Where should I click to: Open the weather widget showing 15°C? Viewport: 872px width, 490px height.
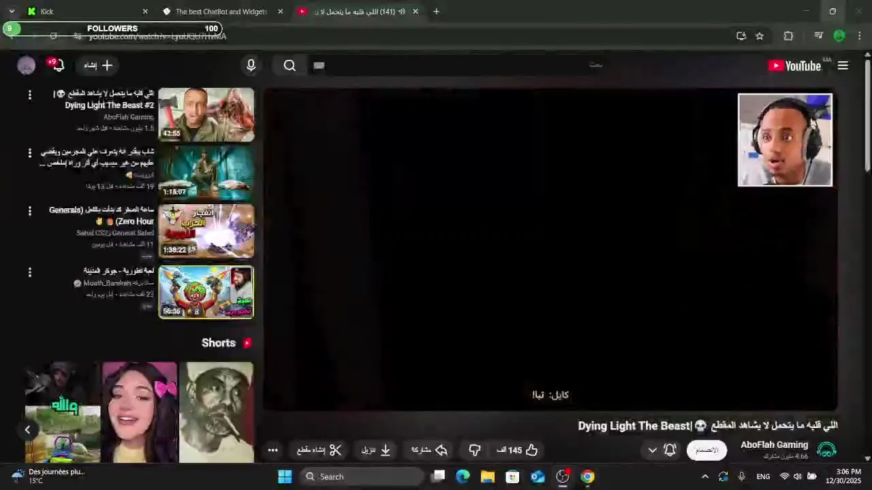(48, 476)
